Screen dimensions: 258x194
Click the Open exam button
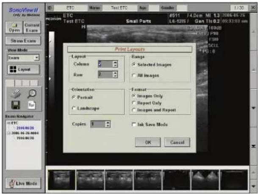click(14, 27)
